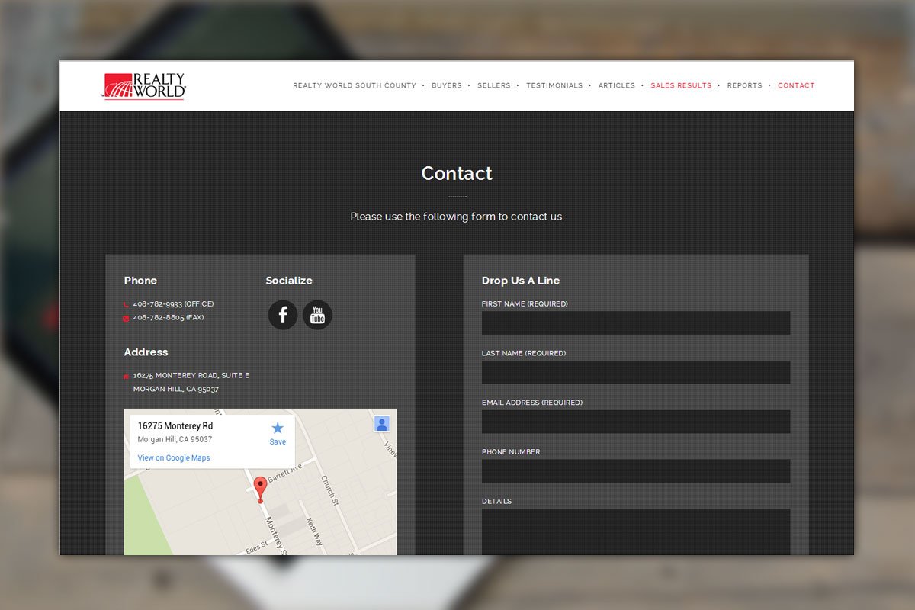This screenshot has width=915, height=610.
Task: Follow the View on Google Maps link
Action: point(174,458)
